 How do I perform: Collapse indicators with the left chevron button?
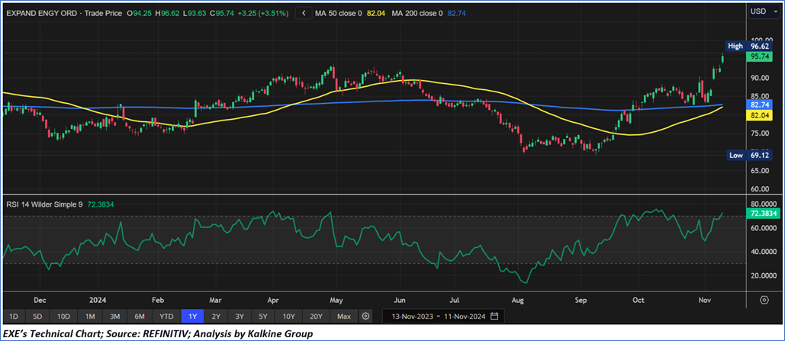(x=304, y=13)
